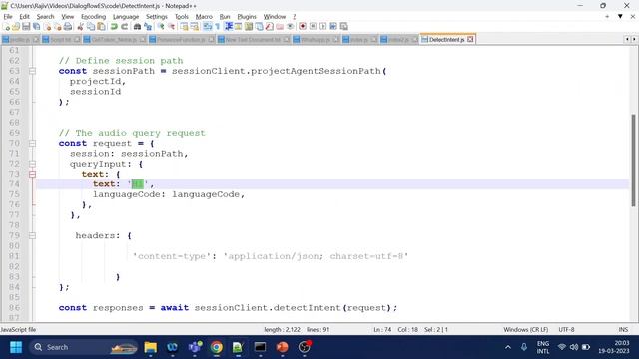
Task: Switch to the New Text Document.txt tab
Action: click(x=254, y=40)
